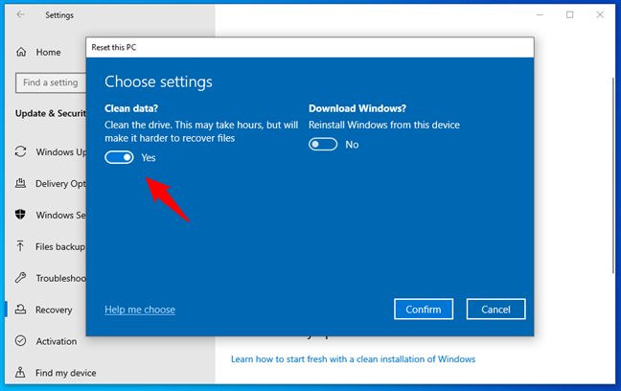The height and width of the screenshot is (391, 621).
Task: Click the Settings window scrollbar
Action: (612, 174)
